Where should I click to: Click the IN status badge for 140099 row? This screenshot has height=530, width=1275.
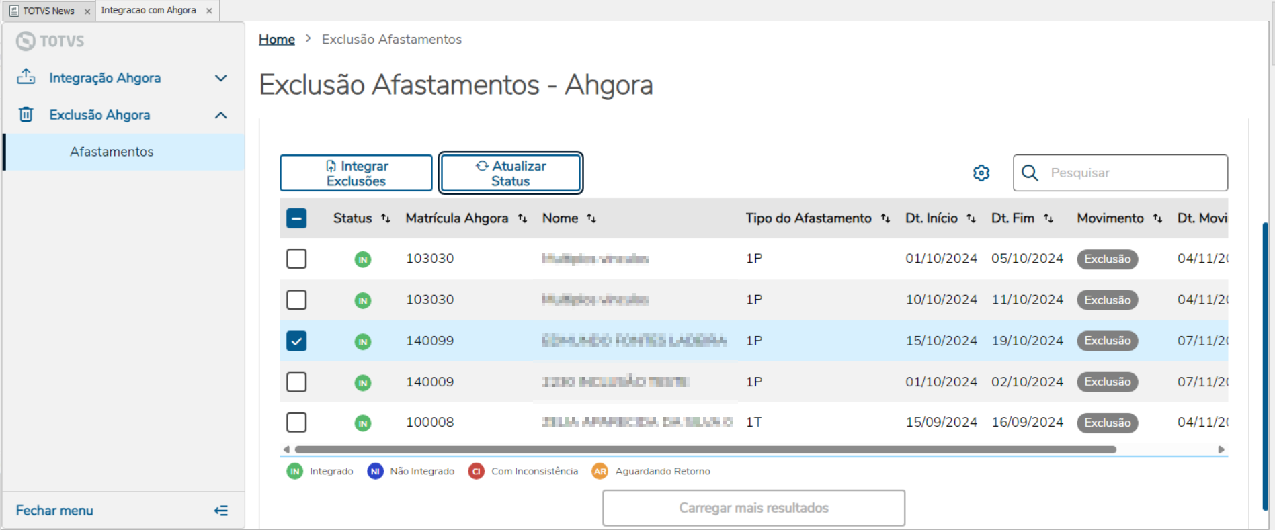point(363,342)
